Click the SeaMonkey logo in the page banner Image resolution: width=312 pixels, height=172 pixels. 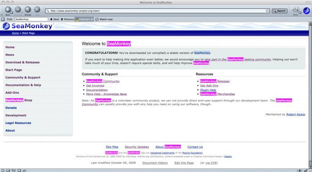(28, 26)
